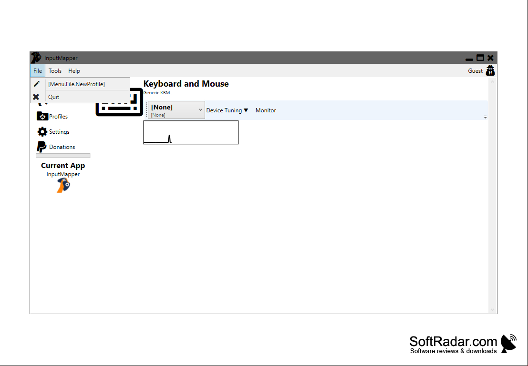
Task: Maximize the InputMapper window
Action: 480,58
